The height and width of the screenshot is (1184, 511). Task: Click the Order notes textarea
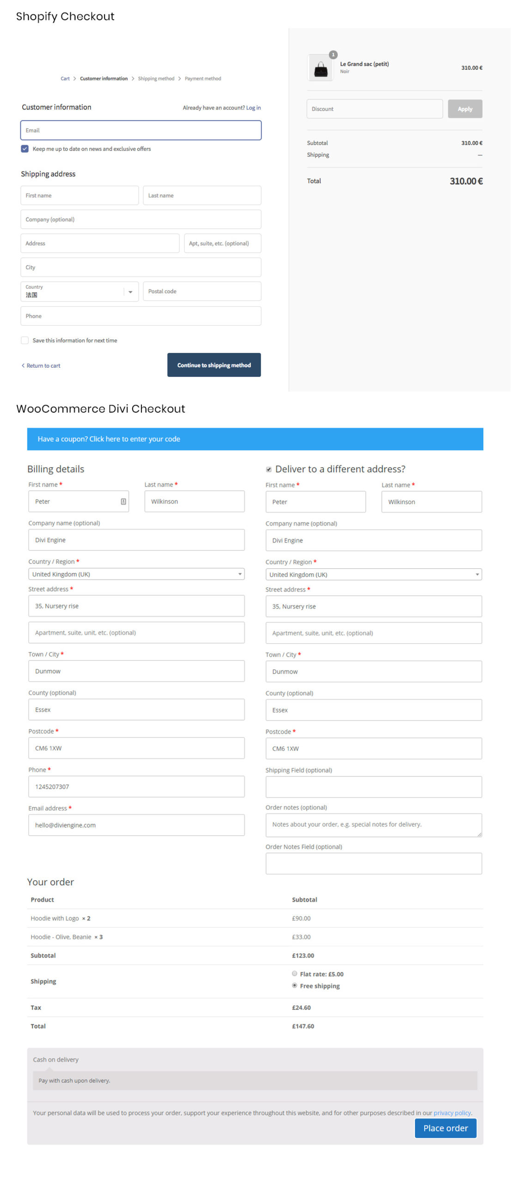click(373, 825)
